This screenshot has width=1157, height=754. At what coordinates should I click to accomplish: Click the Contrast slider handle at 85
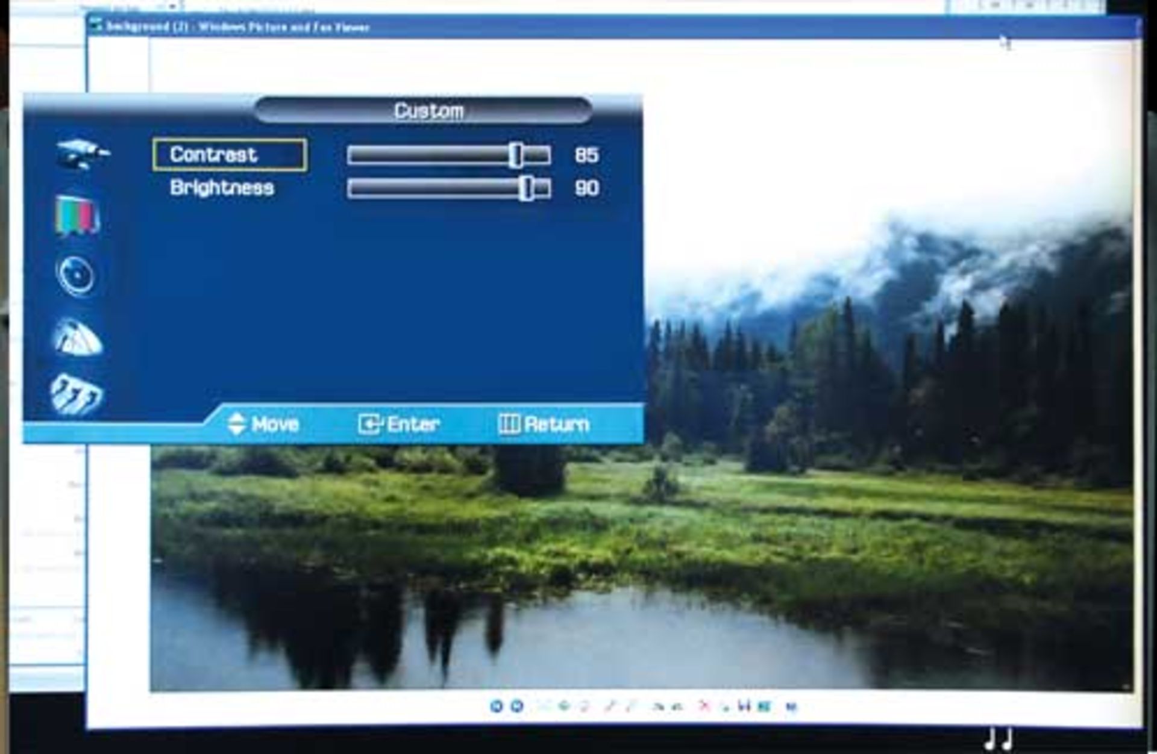click(x=515, y=155)
